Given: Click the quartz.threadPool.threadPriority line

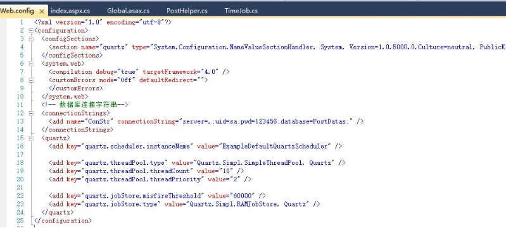Looking at the screenshot, I should tap(150, 179).
